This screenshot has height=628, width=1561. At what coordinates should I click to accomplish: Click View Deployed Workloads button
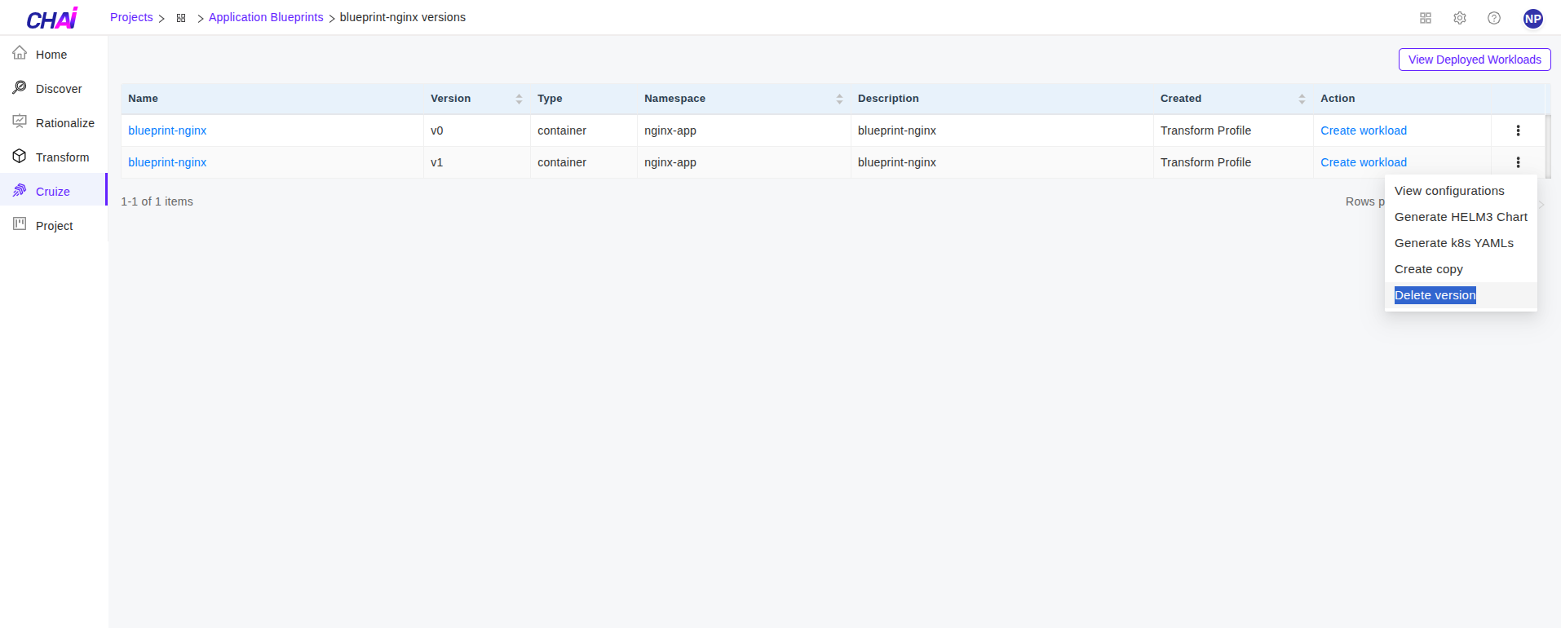[x=1474, y=60]
